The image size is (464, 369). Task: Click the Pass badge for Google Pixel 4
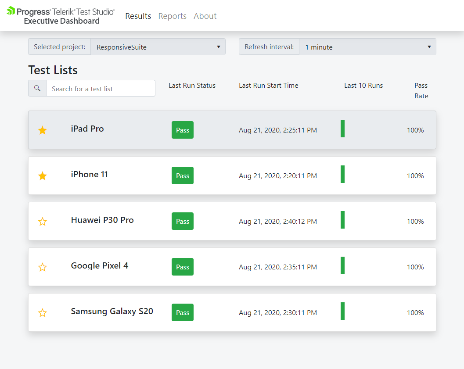click(x=183, y=267)
